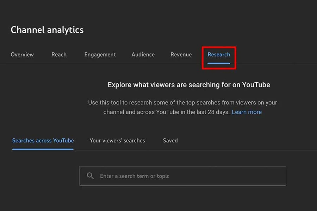Click the 'Use this tool to research' description

pos(182,107)
